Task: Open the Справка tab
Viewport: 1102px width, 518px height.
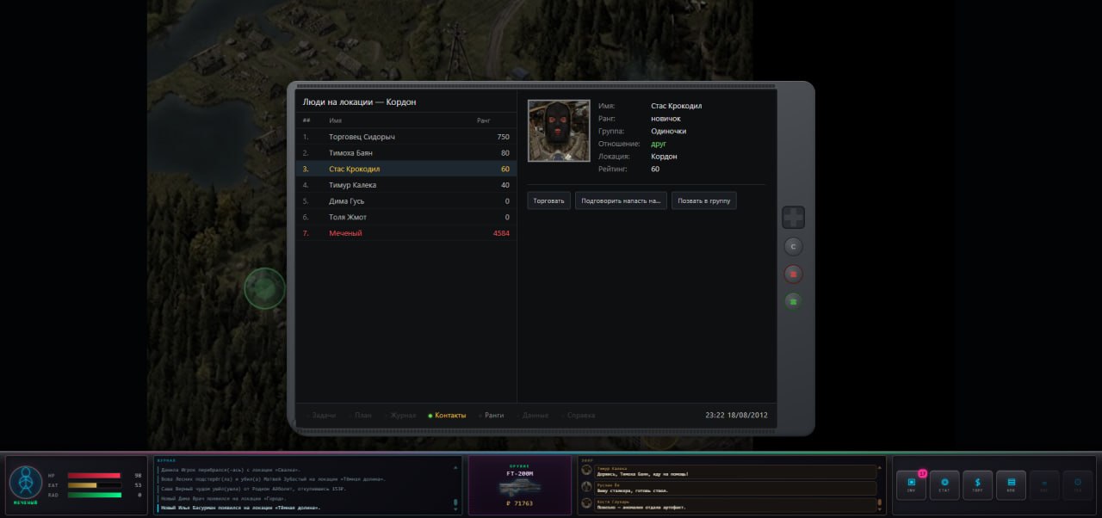Action: 578,416
